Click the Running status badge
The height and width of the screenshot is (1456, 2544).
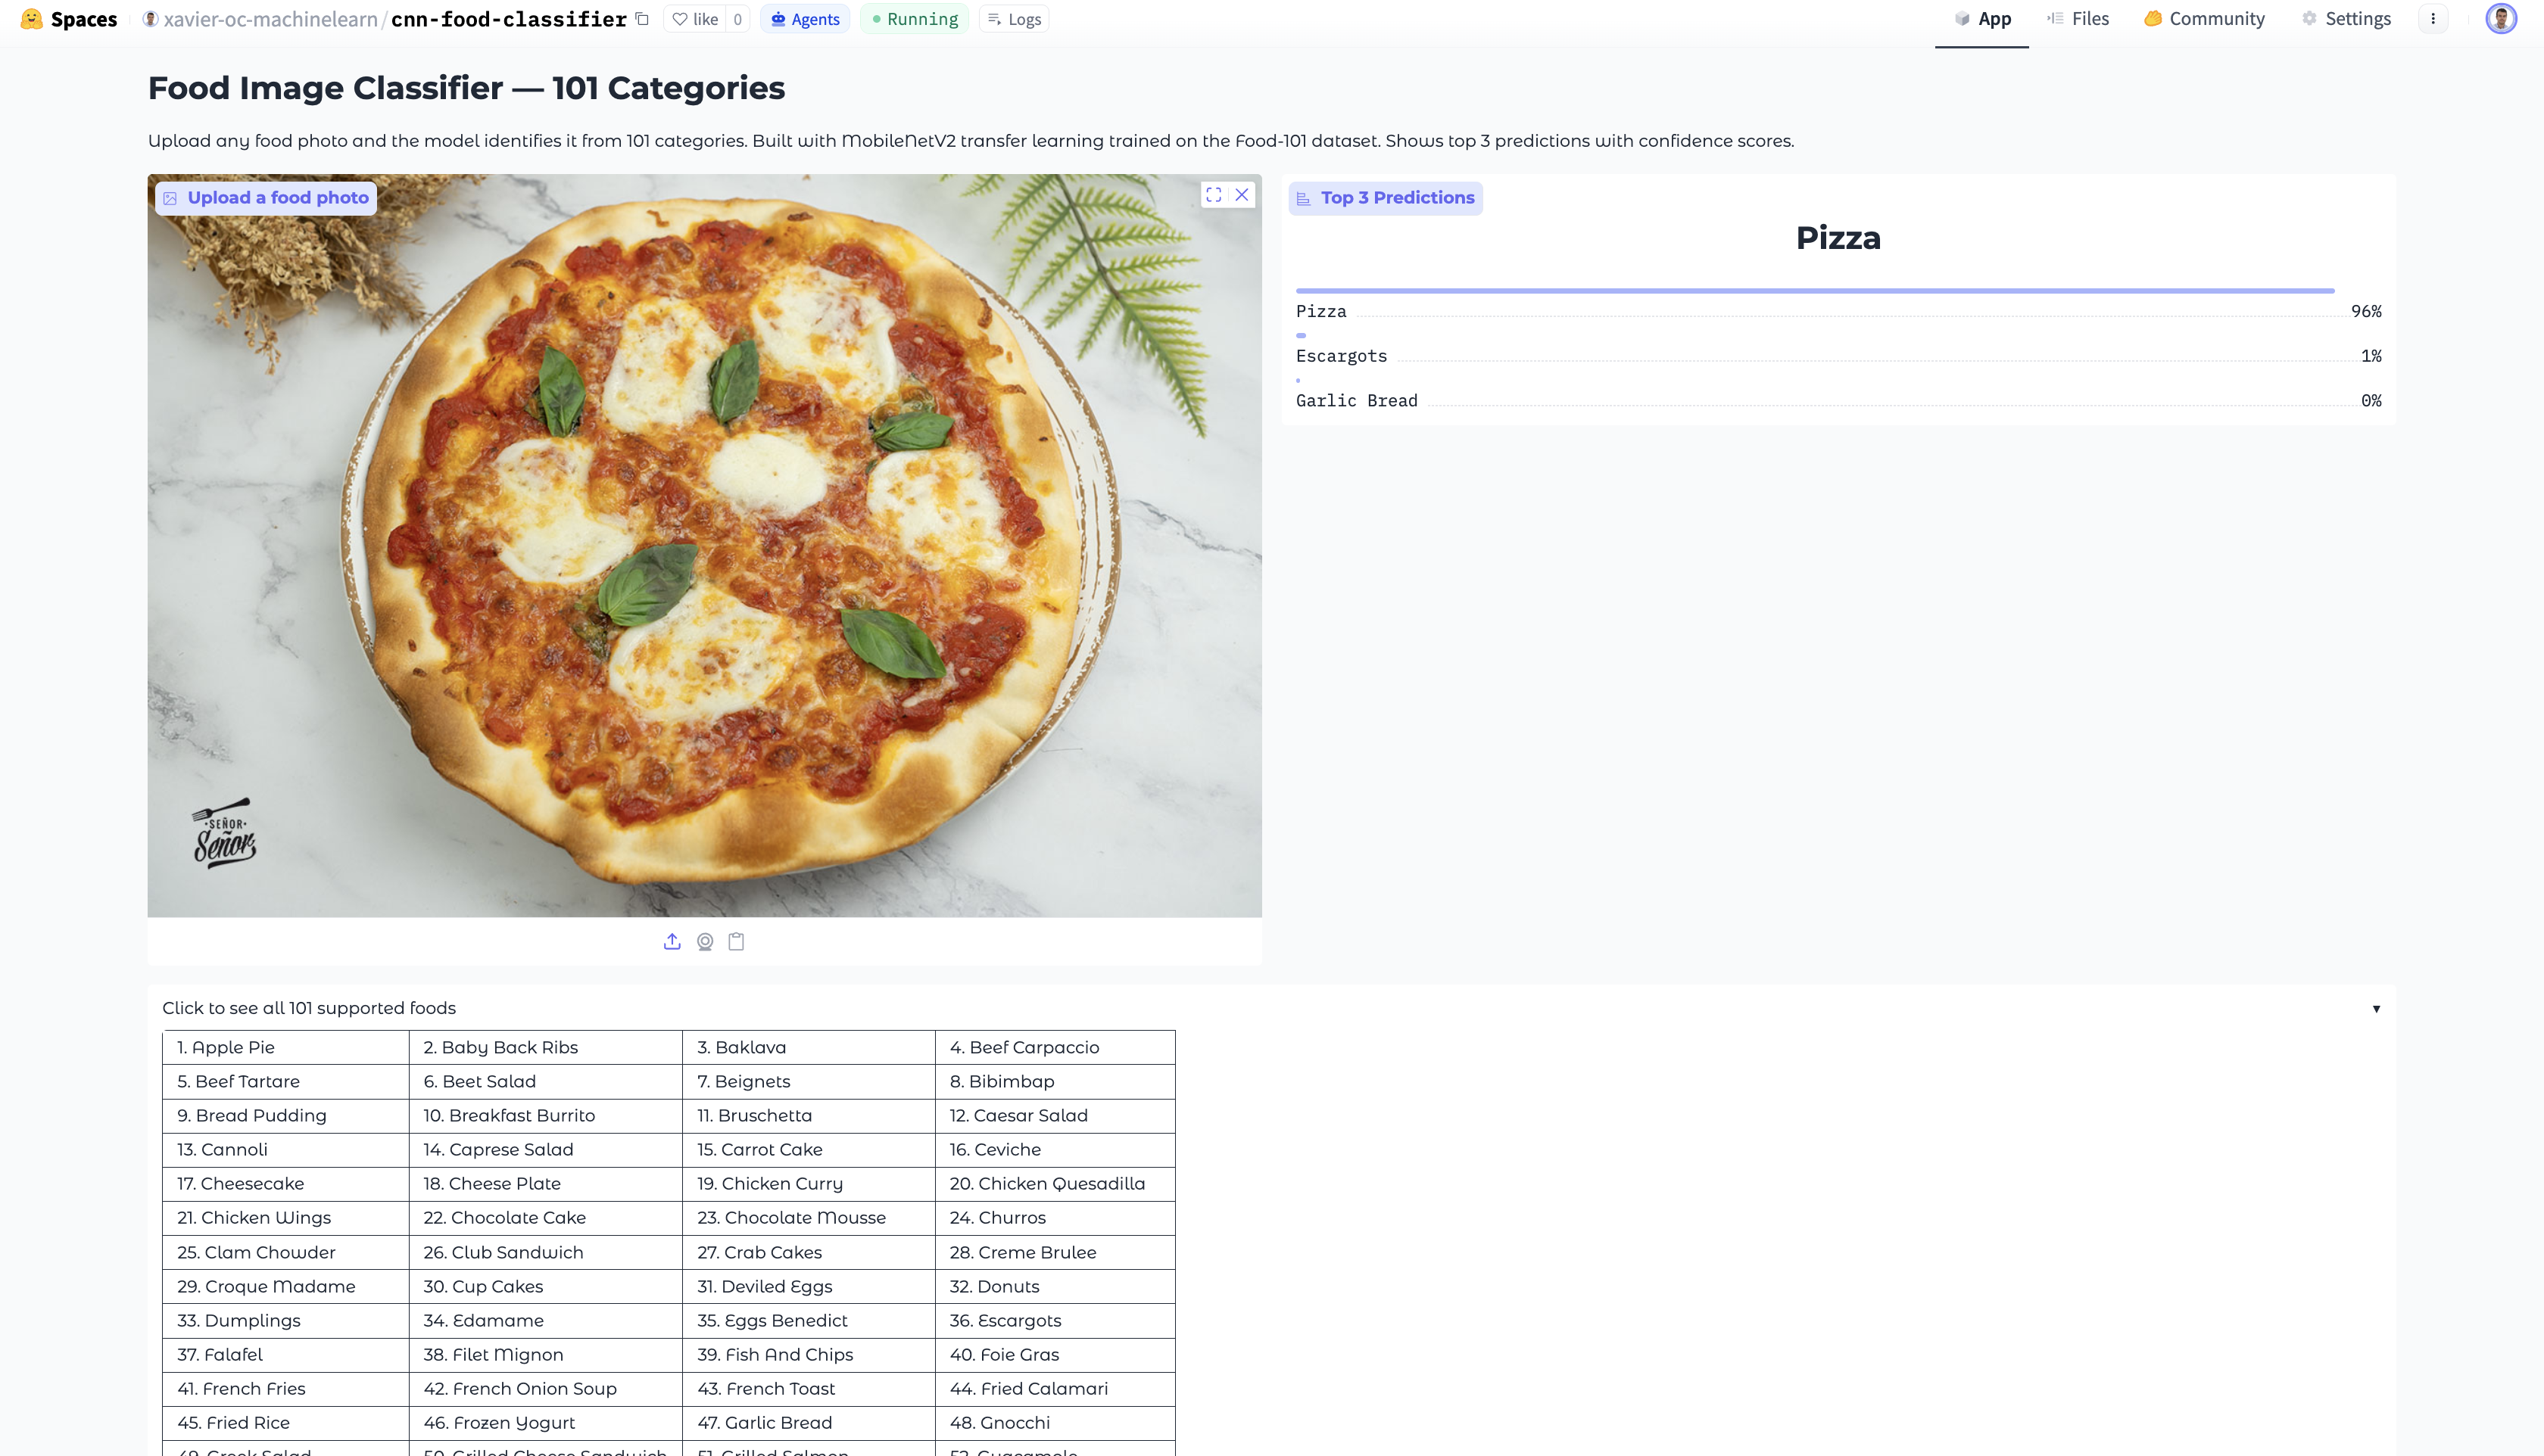tap(915, 19)
